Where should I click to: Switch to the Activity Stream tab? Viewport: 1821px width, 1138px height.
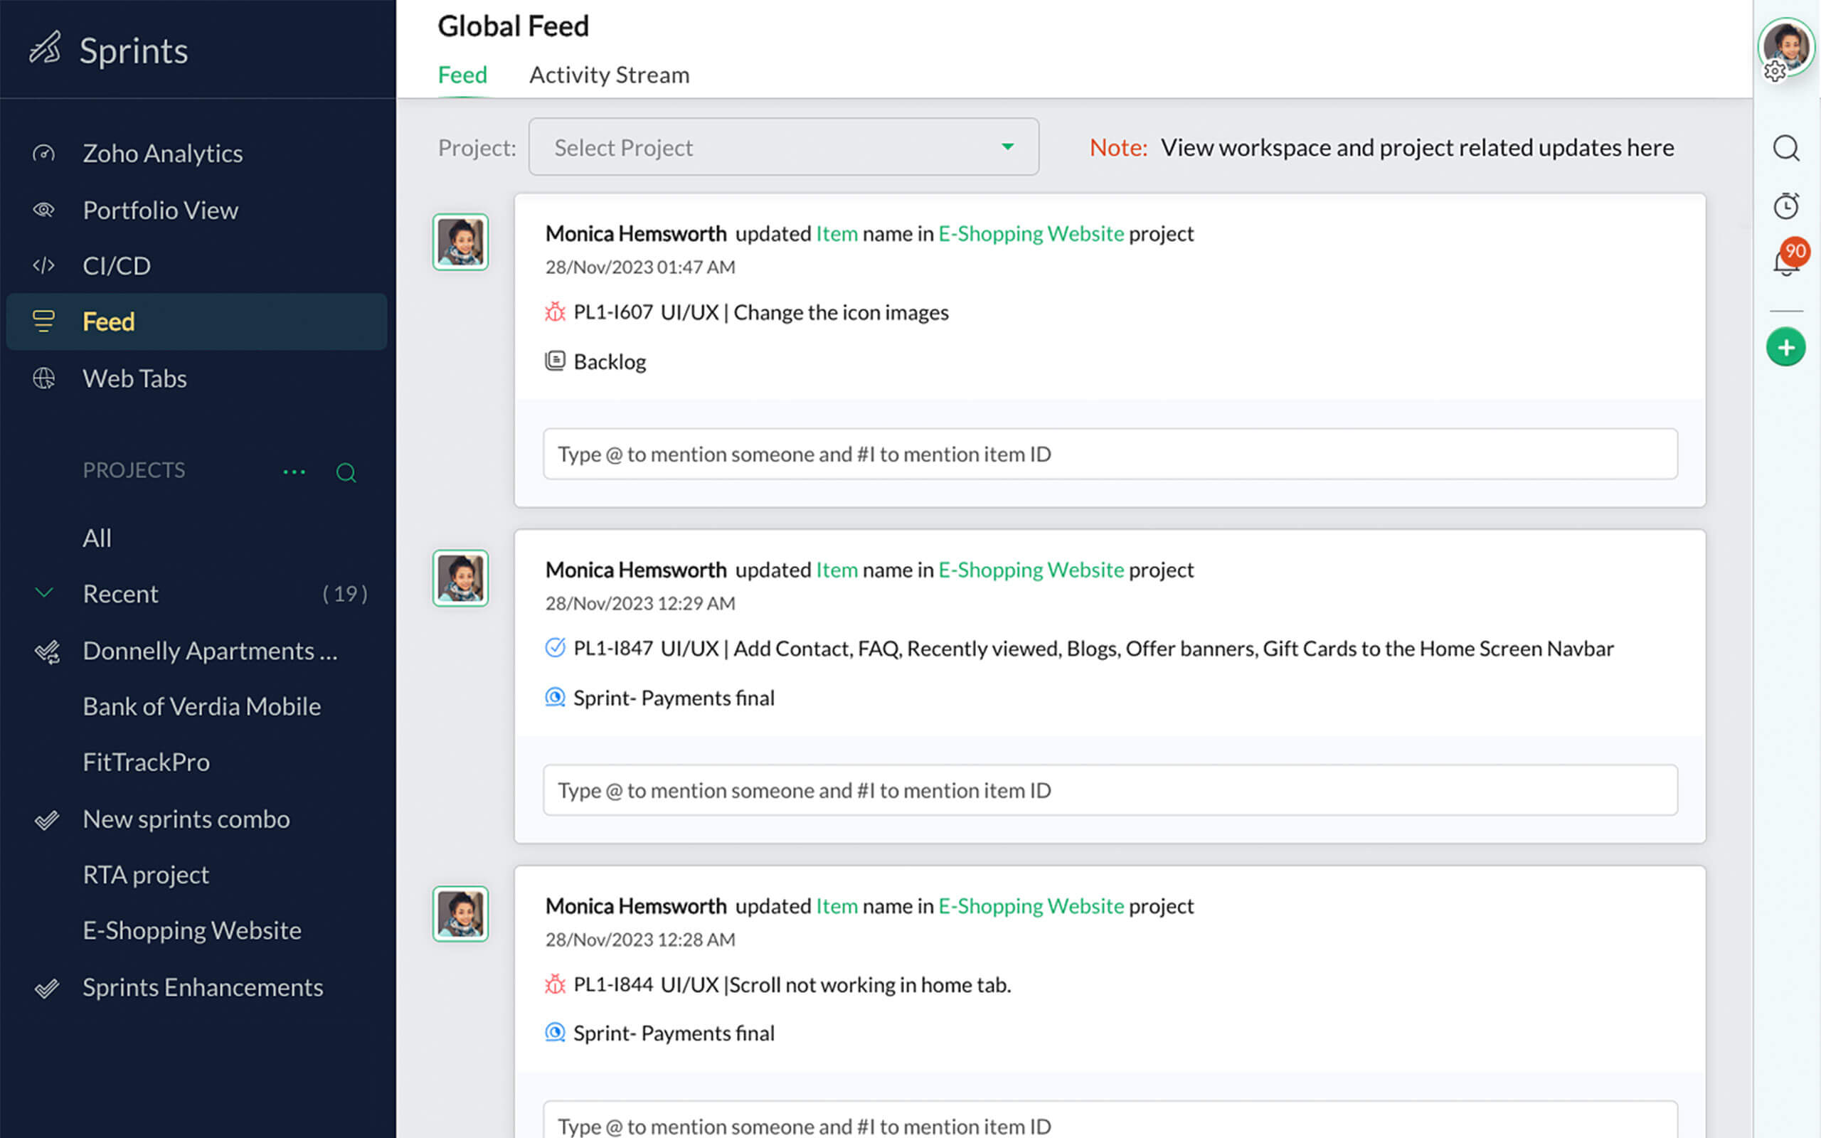(x=609, y=75)
